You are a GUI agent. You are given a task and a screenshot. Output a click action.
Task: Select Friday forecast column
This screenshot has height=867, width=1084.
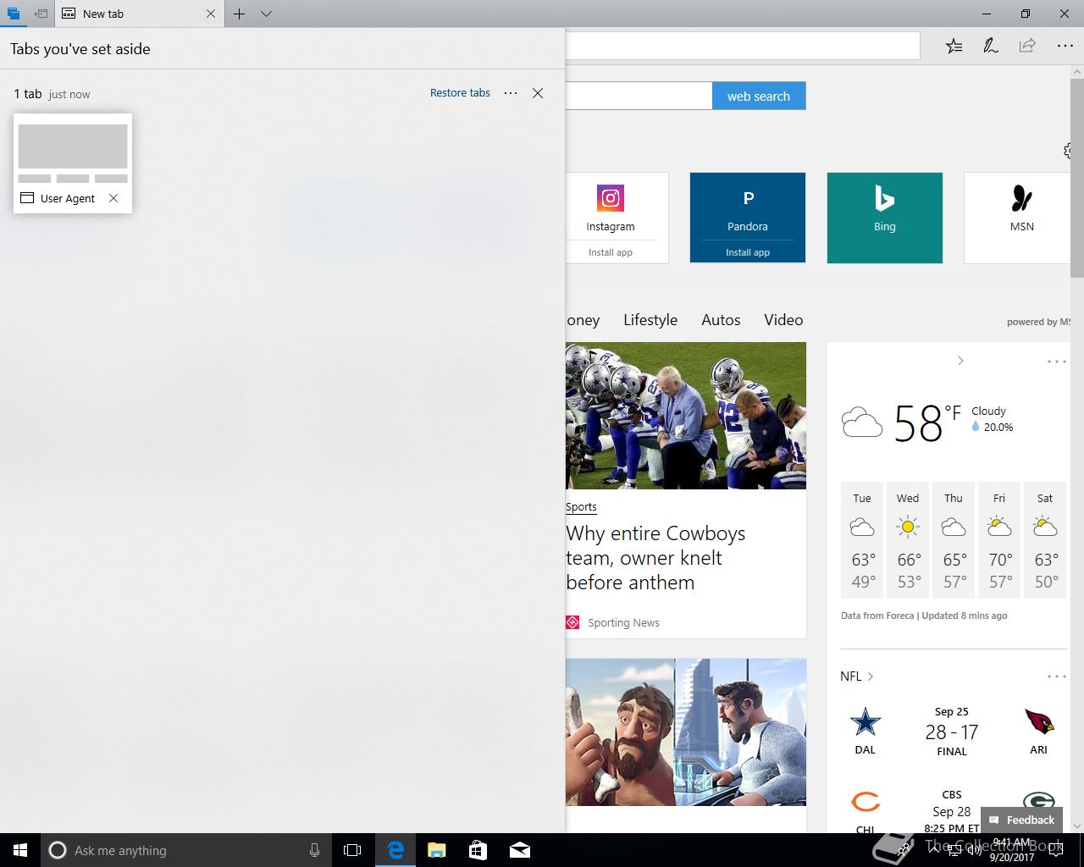[999, 540]
